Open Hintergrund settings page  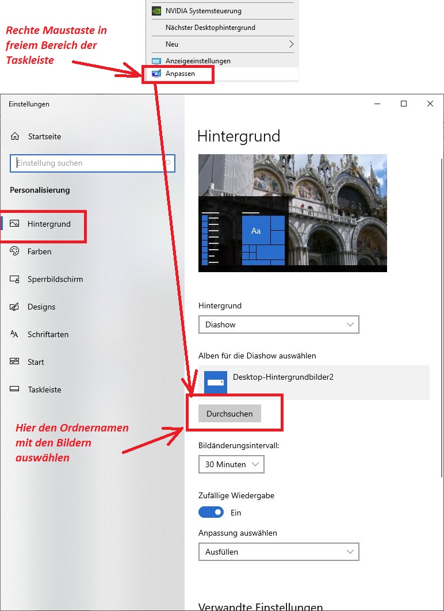click(92, 224)
